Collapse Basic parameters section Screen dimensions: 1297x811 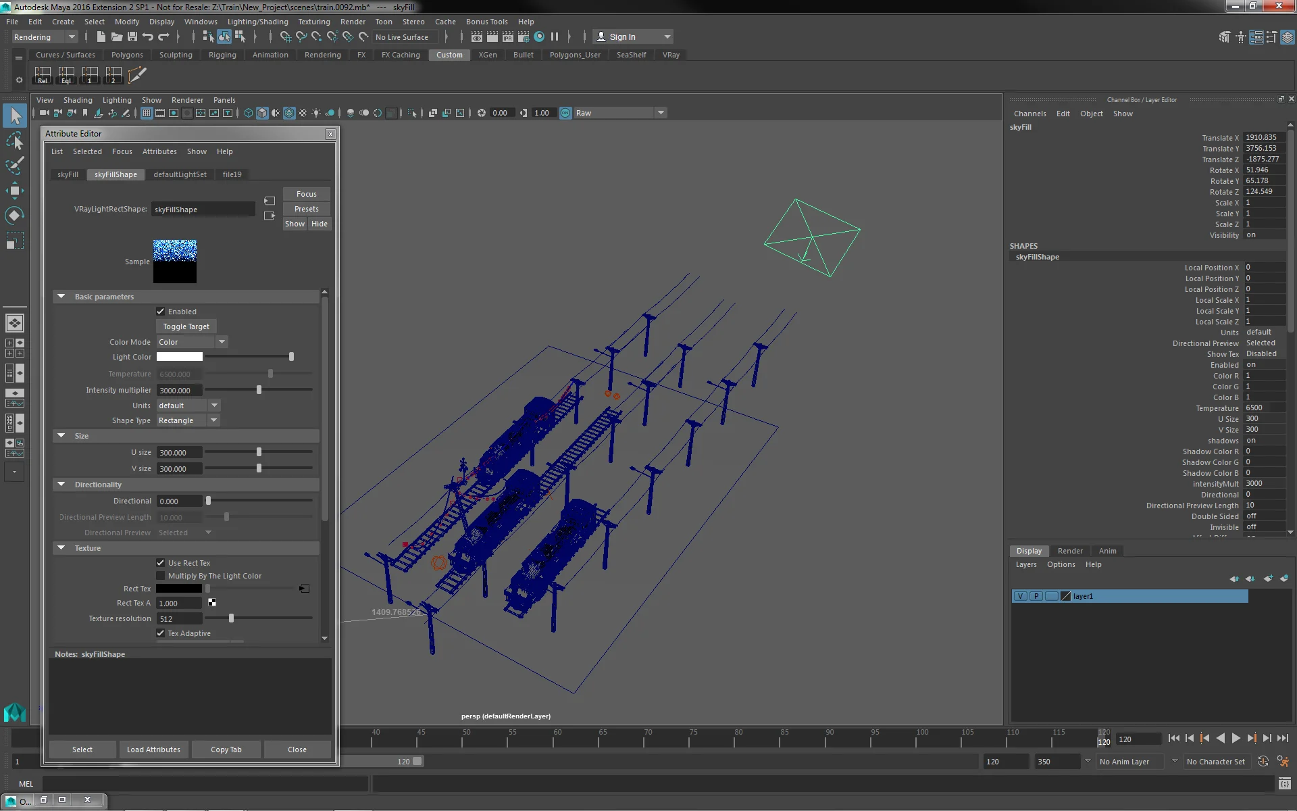pos(61,297)
